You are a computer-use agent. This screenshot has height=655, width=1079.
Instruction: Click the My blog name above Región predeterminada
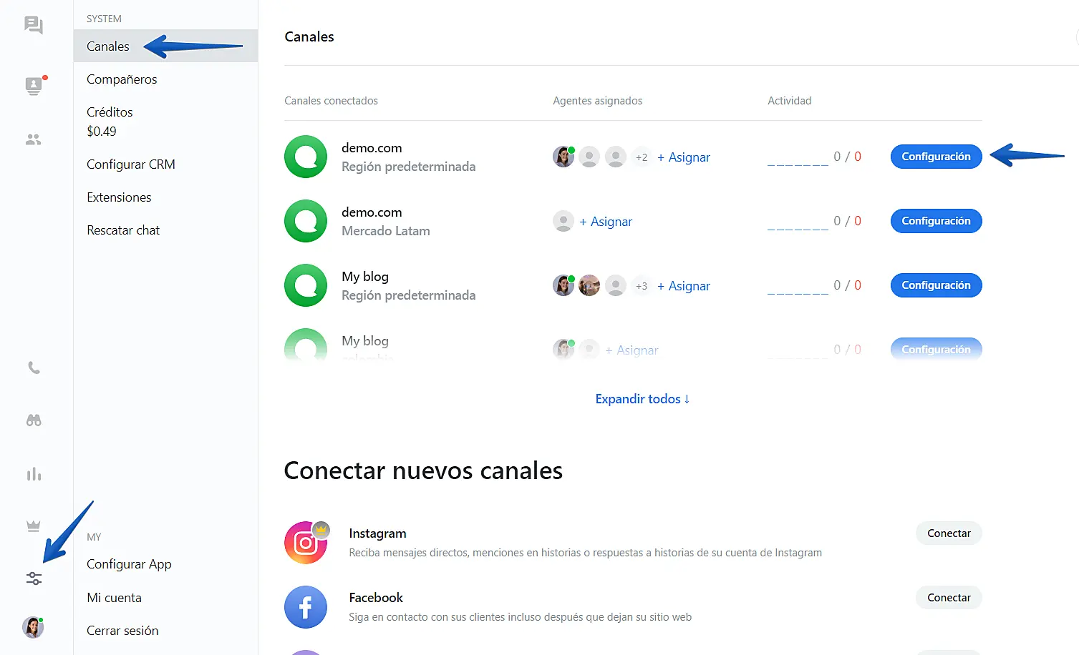click(365, 277)
